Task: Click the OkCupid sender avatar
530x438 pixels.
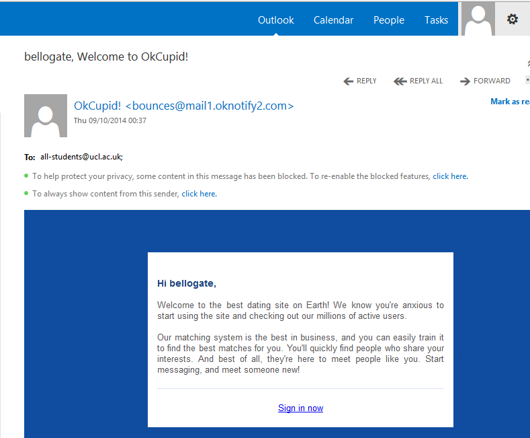Action: [46, 116]
